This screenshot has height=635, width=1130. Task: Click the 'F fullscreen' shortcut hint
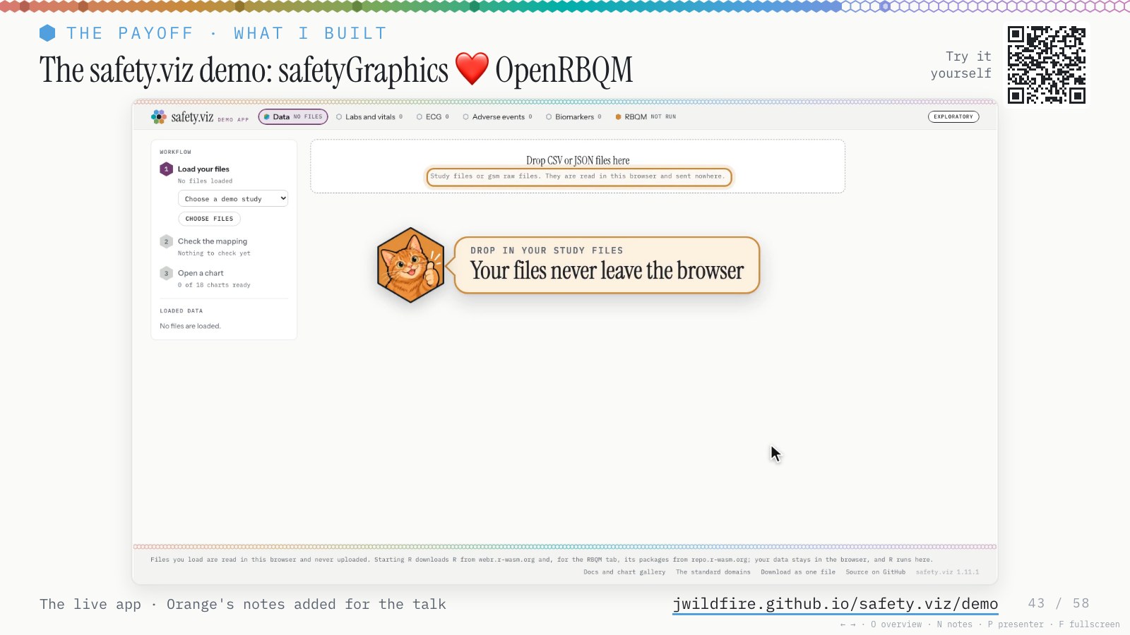click(1089, 624)
